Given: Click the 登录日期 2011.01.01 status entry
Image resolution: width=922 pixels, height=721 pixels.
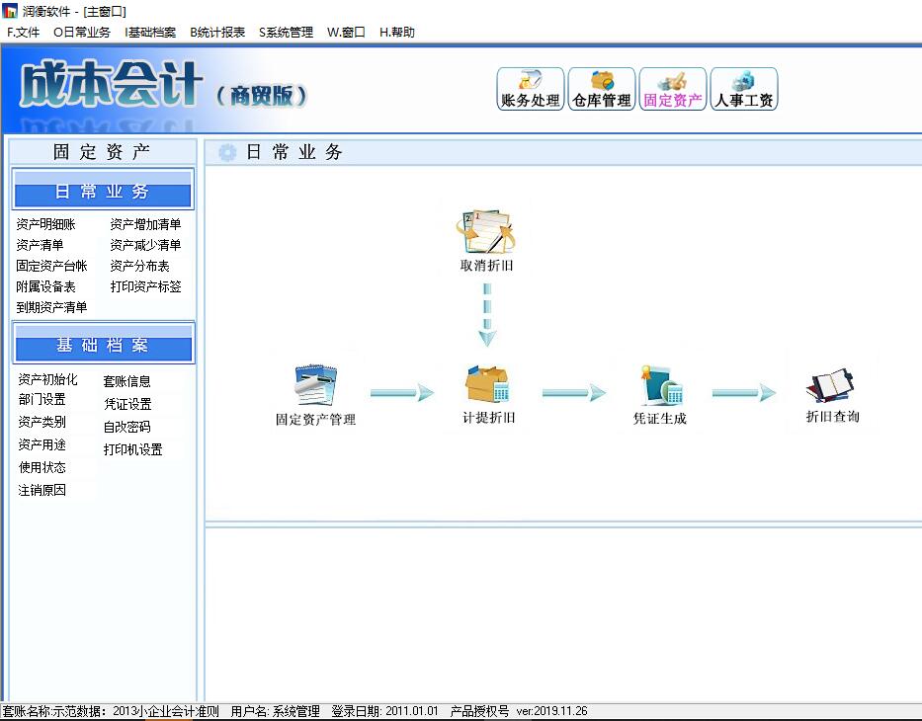Looking at the screenshot, I should 385,711.
